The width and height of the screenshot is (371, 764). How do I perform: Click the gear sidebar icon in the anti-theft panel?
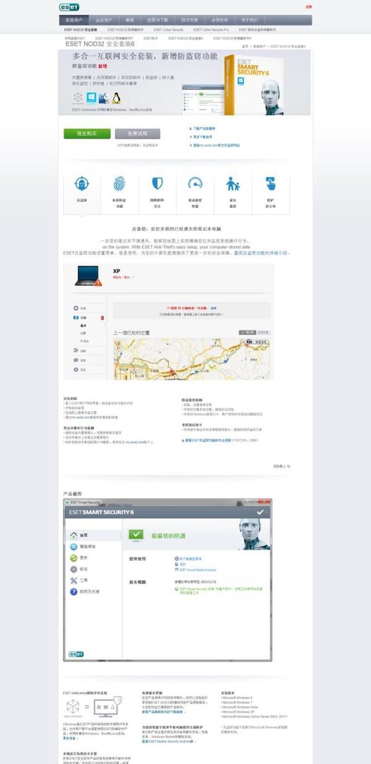coord(76,370)
